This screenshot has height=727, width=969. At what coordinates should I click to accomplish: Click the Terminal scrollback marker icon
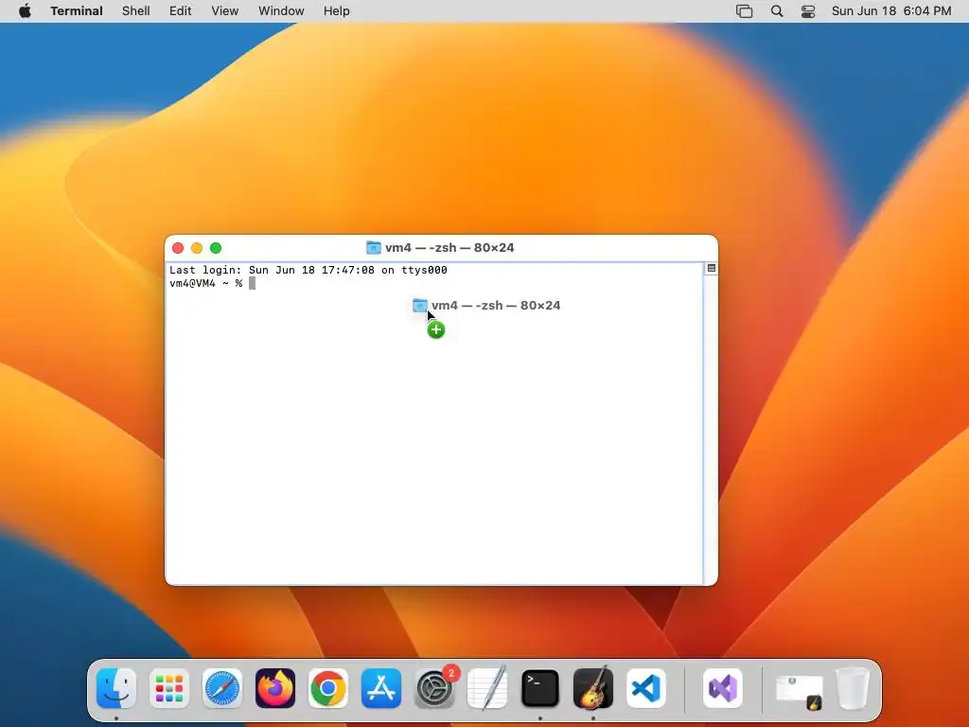[712, 268]
